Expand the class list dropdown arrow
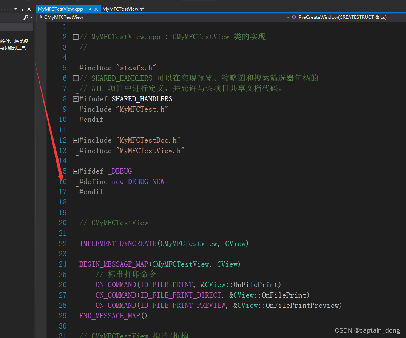The height and width of the screenshot is (338, 406). coord(288,17)
